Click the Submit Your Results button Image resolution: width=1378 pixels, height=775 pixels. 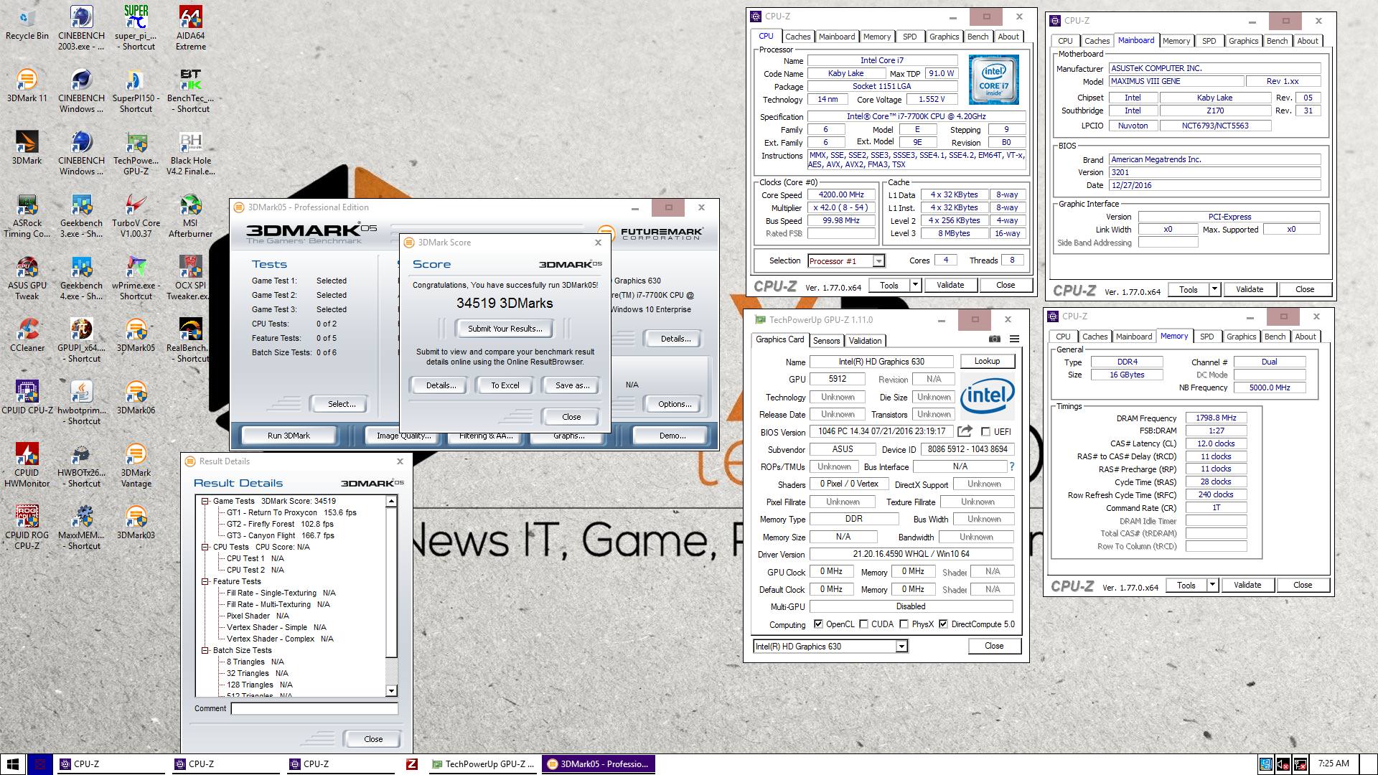coord(505,329)
